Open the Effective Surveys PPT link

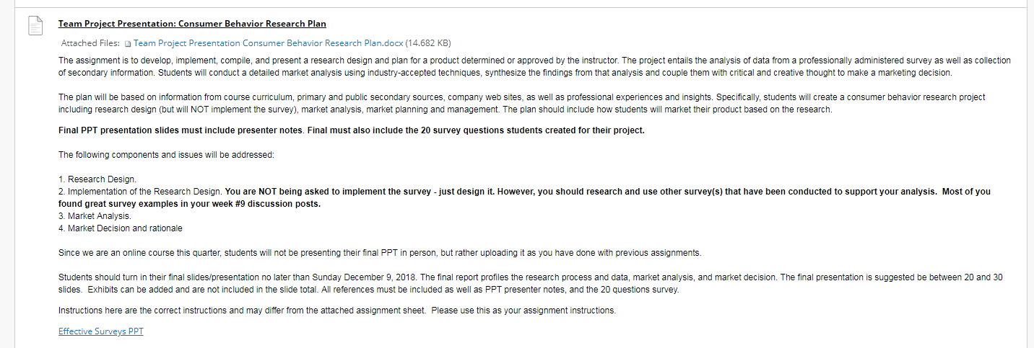pyautogui.click(x=101, y=331)
